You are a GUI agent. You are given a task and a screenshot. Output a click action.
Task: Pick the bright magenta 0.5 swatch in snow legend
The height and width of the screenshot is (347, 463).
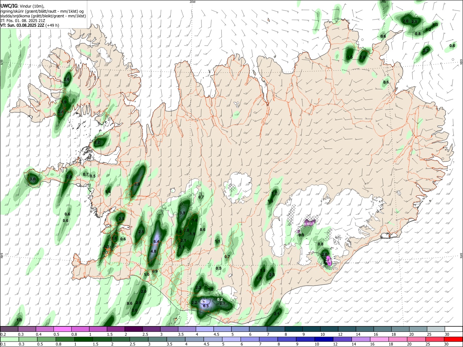[x=62, y=329]
